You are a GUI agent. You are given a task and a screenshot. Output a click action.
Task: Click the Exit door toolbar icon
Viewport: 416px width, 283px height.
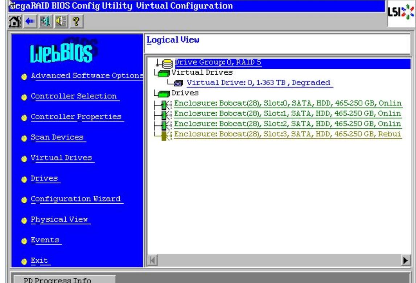(45, 21)
